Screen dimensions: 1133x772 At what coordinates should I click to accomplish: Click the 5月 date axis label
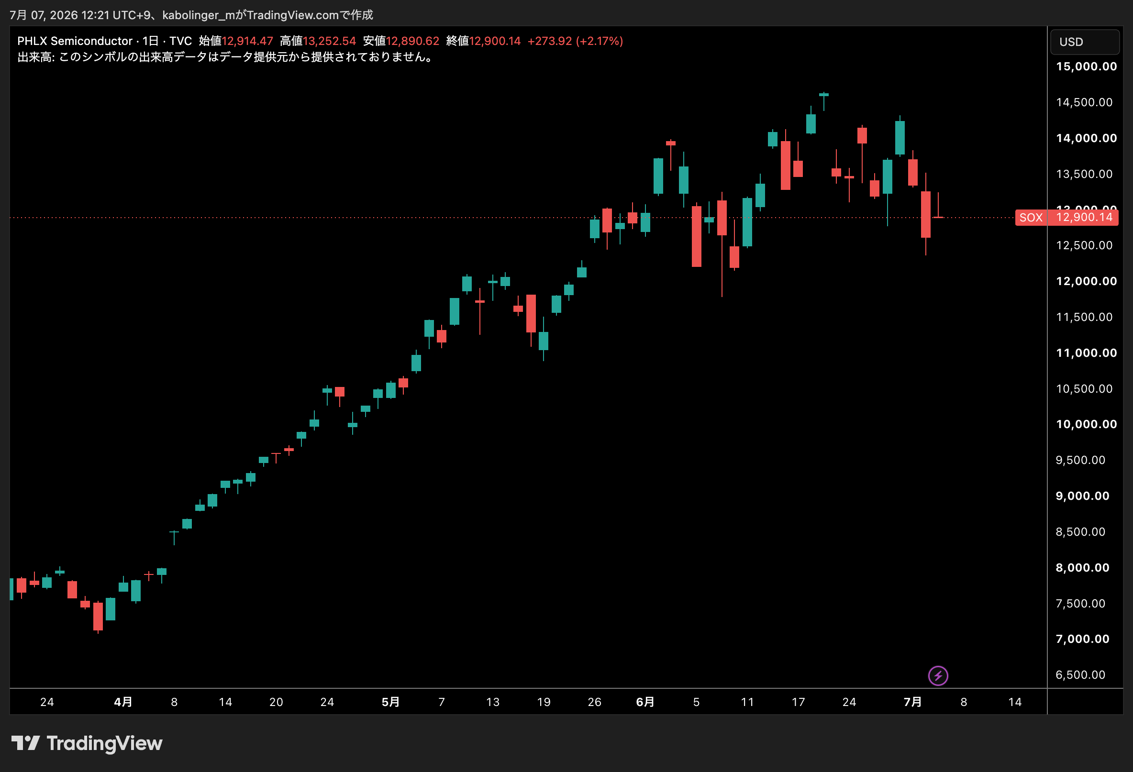390,702
